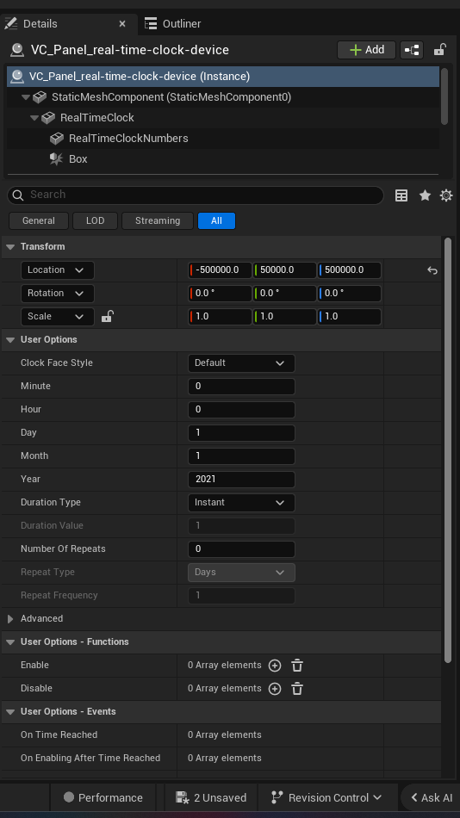The width and height of the screenshot is (460, 818).
Task: Select VC_Panel_real-time-clock-device (Instance) row
Action: point(223,77)
